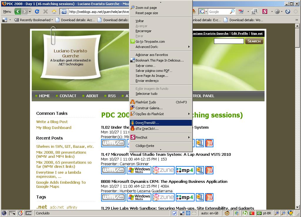Click the Zune icon for BB08 session
301x217 pixels.
tap(163, 197)
